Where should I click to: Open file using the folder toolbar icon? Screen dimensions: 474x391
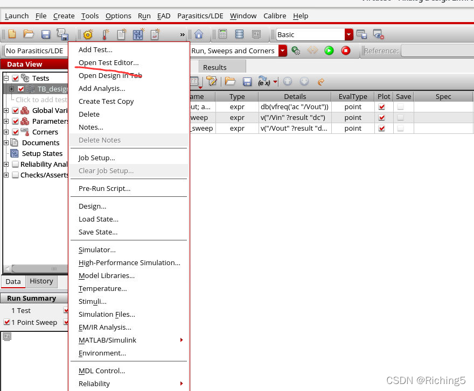click(29, 34)
